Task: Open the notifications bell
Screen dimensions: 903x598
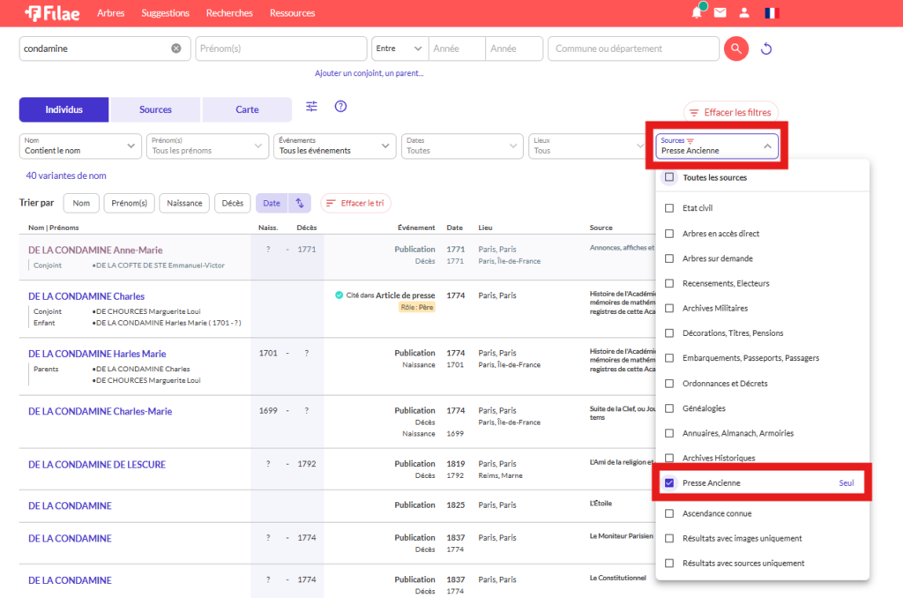Action: coord(697,13)
